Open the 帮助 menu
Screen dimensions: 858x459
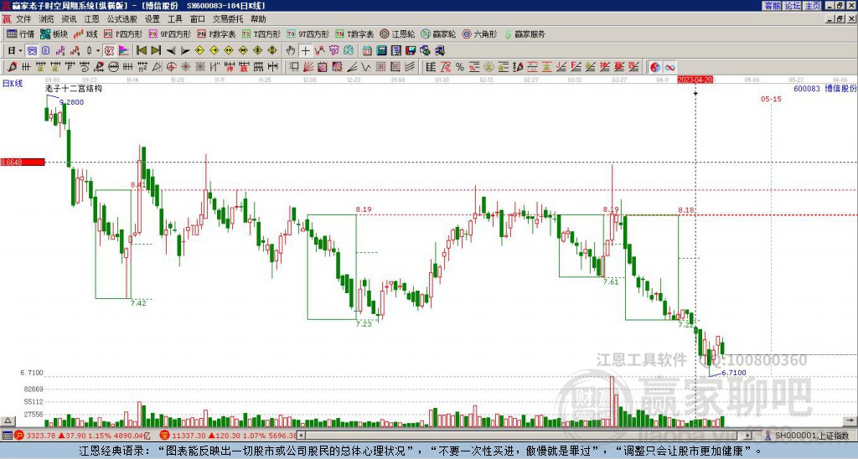pyautogui.click(x=258, y=19)
